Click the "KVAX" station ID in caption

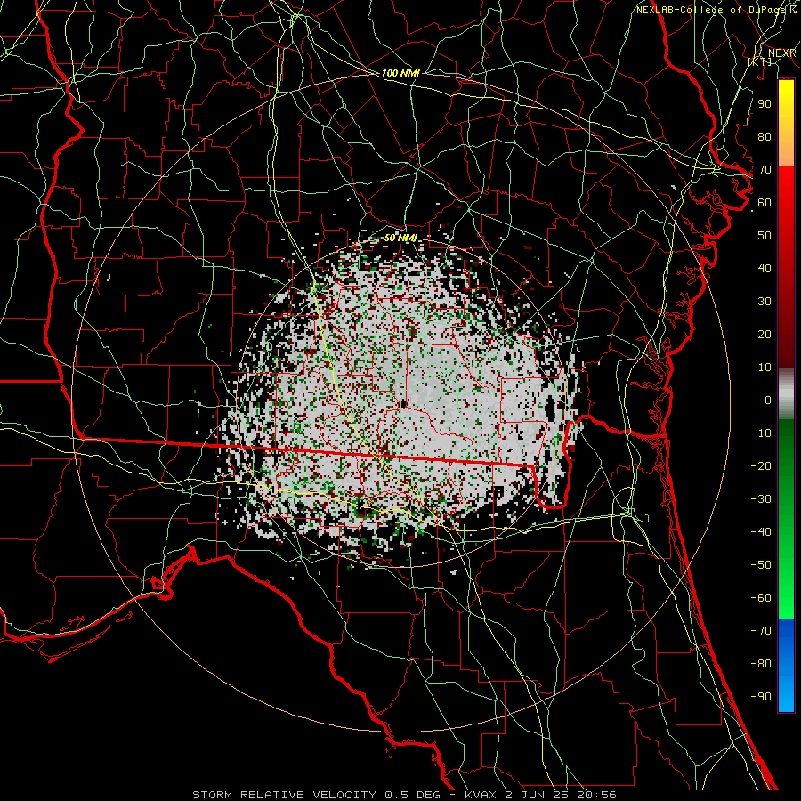(481, 795)
